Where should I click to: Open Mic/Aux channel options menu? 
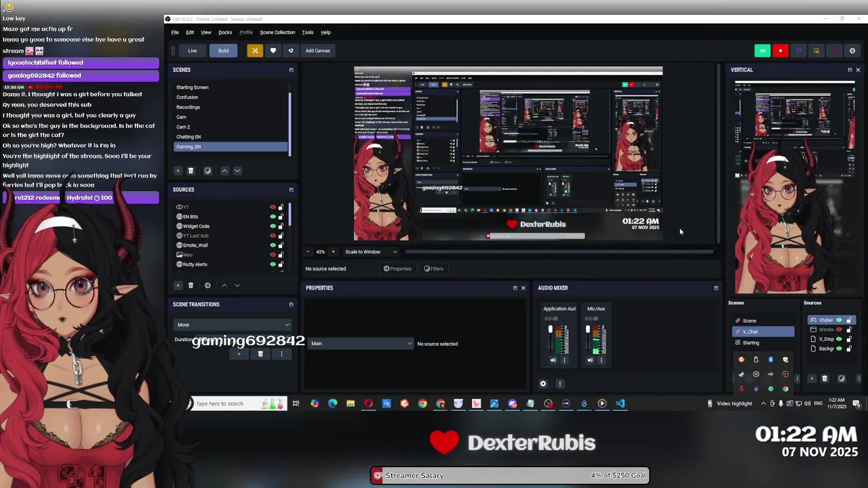[x=601, y=361]
